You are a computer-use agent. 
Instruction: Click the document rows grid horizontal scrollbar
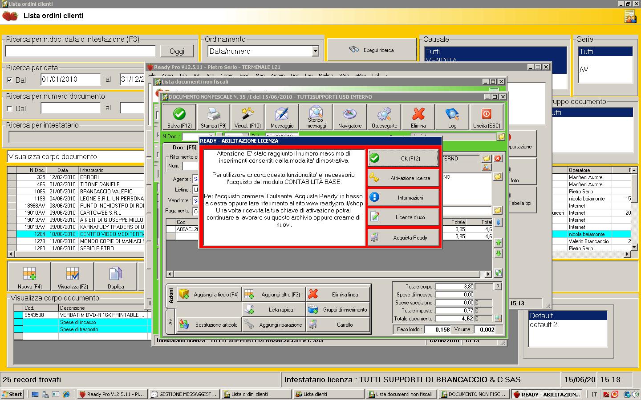click(329, 274)
